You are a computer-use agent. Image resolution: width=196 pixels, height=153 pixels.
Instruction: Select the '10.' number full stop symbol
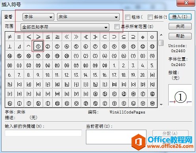pyautogui.click(x=48, y=75)
